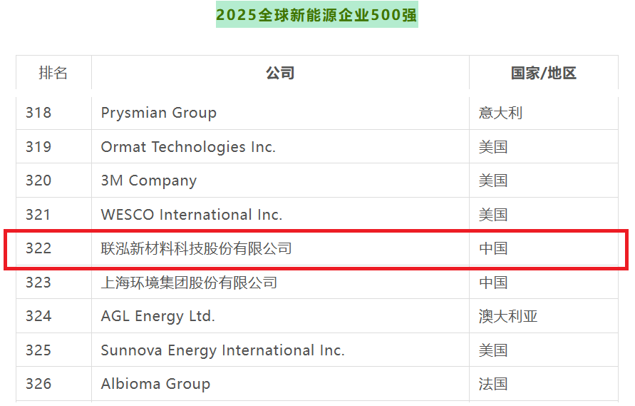635x406 pixels.
Task: Click rank number 322
Action: point(38,248)
